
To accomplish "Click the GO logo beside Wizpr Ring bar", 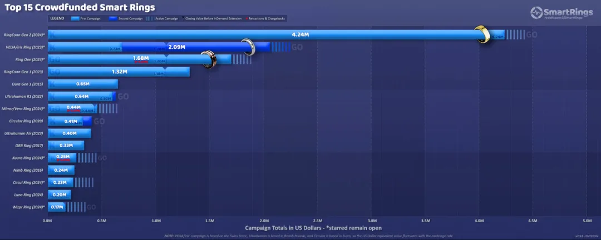I will pos(91,207).
